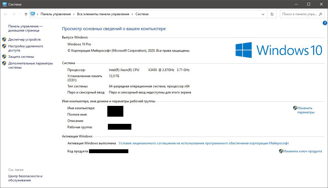
Task: Open the Microsoft license terms link
Action: 204,143
